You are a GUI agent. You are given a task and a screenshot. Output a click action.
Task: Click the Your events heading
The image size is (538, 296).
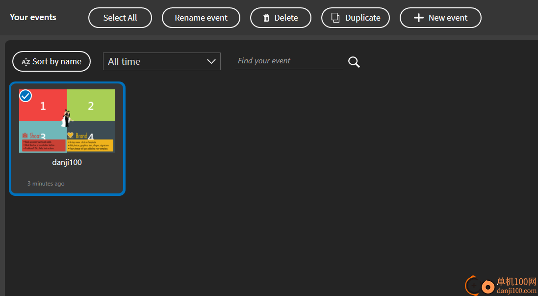33,17
